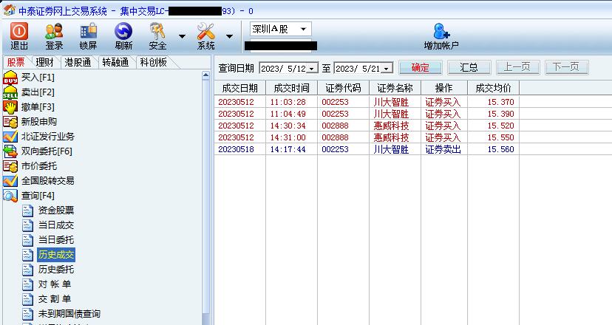Lock the screen with 锁屏 icon
Viewport: 612px width, 325px height.
[88, 31]
